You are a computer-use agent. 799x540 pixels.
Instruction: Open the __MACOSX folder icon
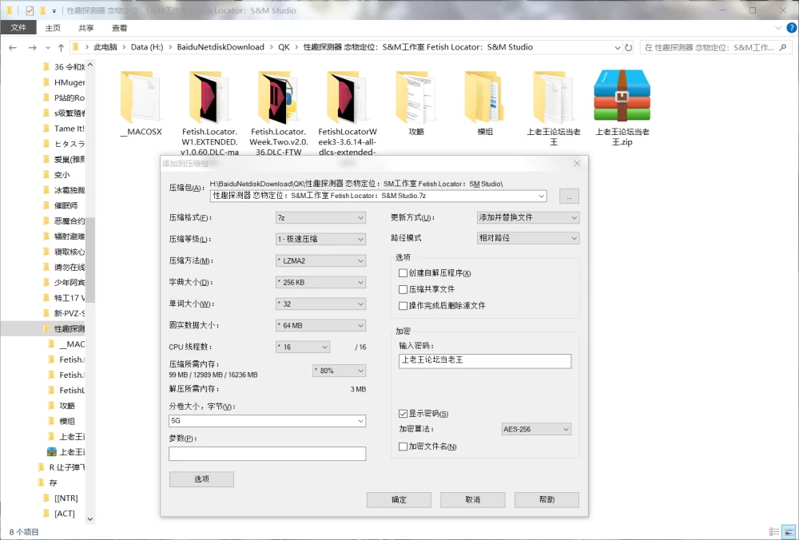pos(141,97)
